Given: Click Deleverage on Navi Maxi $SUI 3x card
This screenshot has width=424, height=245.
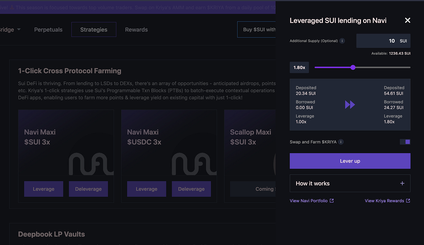Looking at the screenshot, I should [88, 189].
